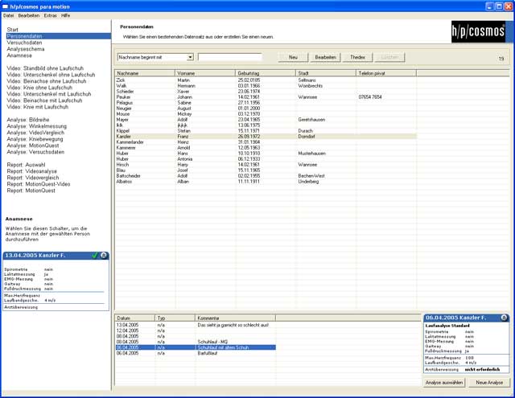
Task: Select the Peuker Johann row
Action: [266, 97]
